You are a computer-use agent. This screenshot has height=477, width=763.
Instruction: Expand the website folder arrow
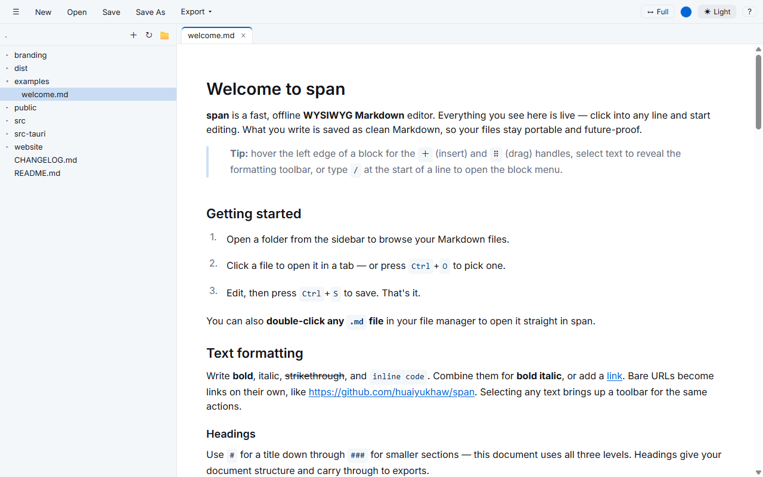pyautogui.click(x=7, y=147)
